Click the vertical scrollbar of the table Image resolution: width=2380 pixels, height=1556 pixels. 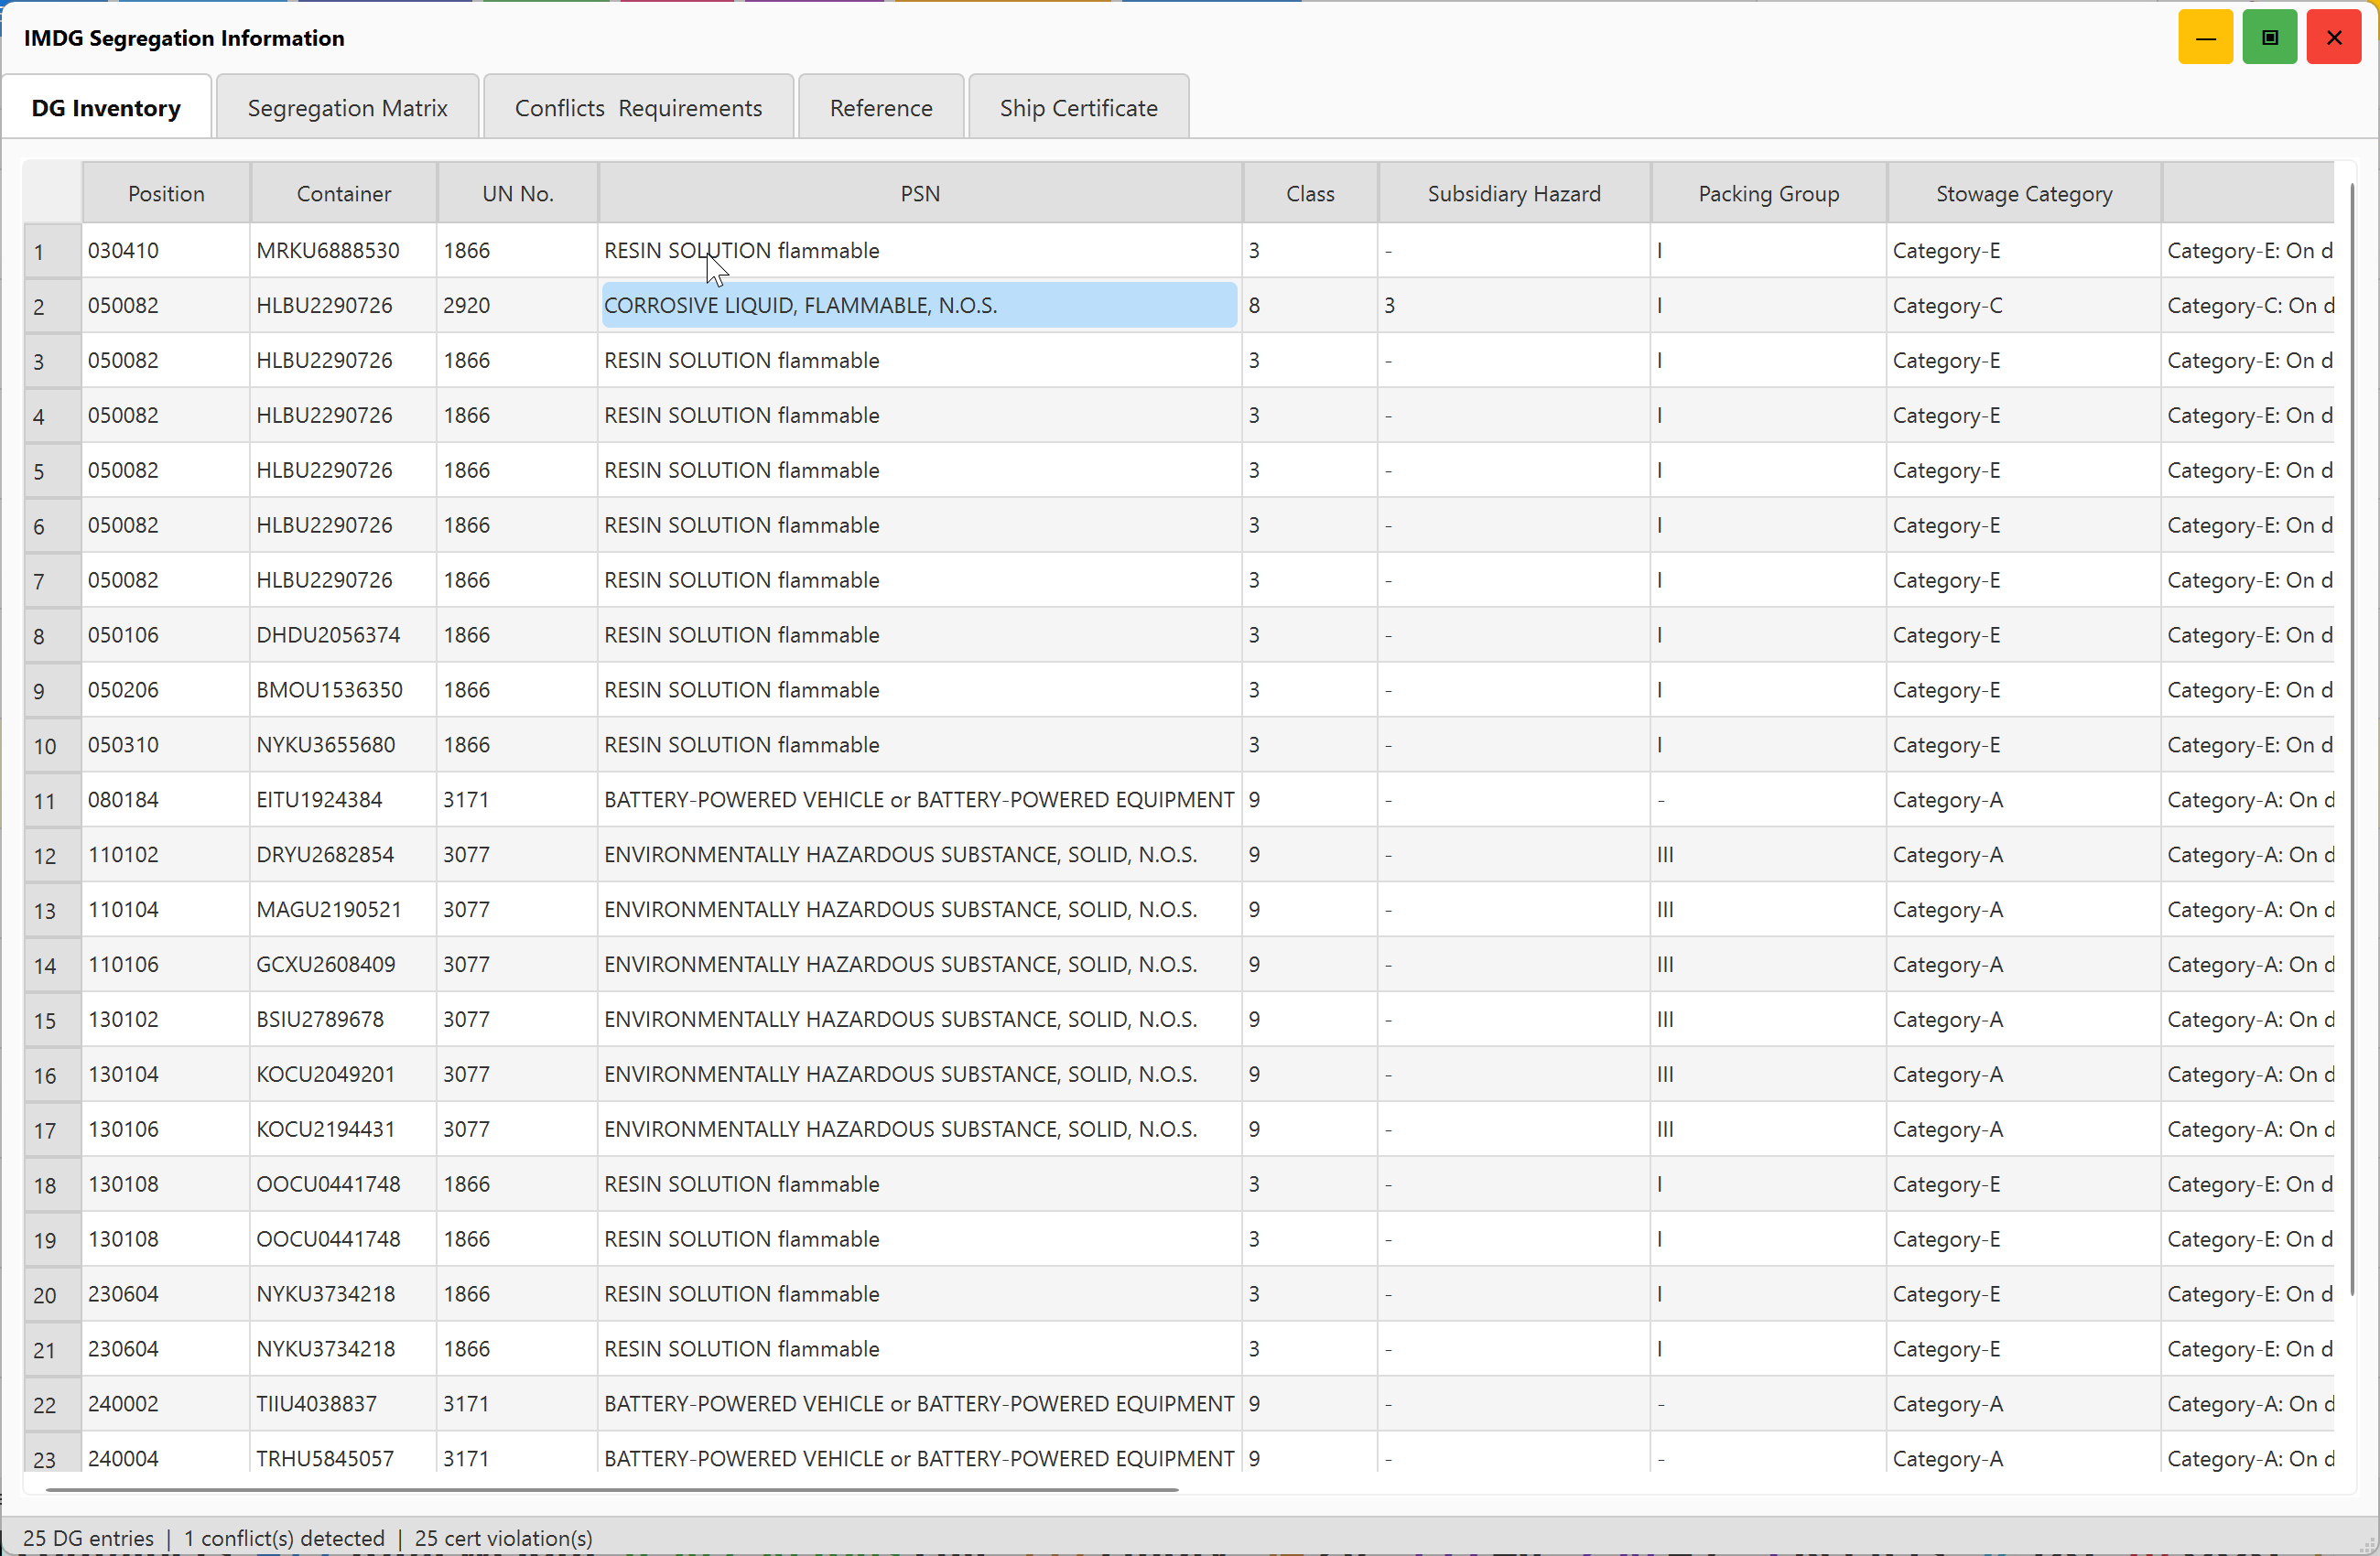tap(2352, 740)
